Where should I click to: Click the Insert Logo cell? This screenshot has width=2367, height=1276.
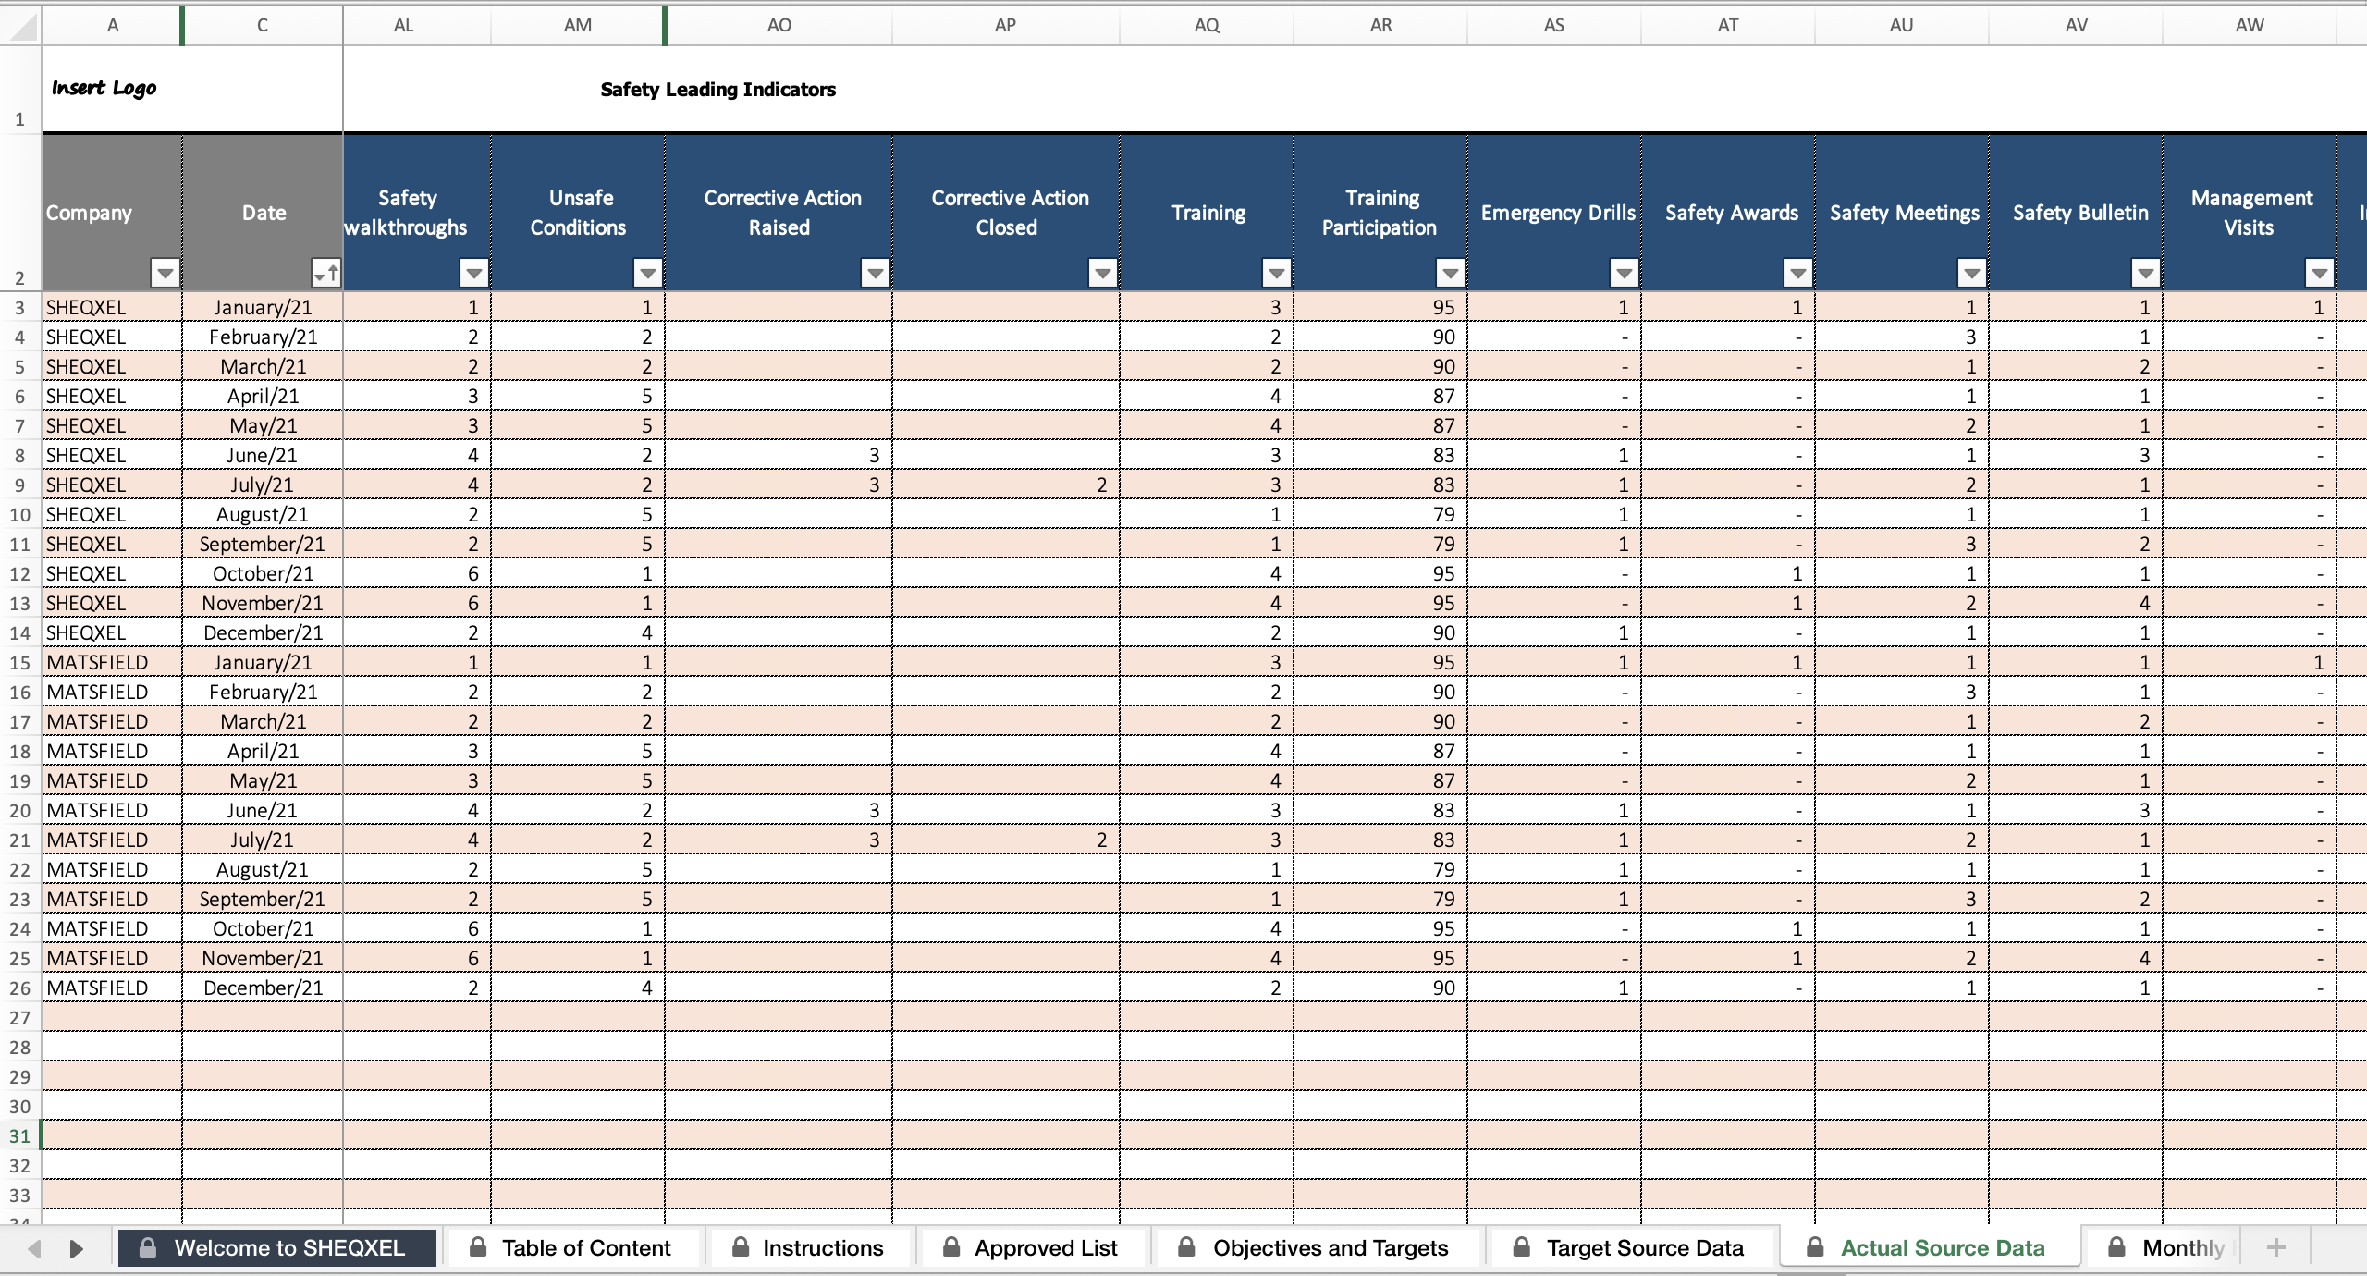tap(192, 89)
